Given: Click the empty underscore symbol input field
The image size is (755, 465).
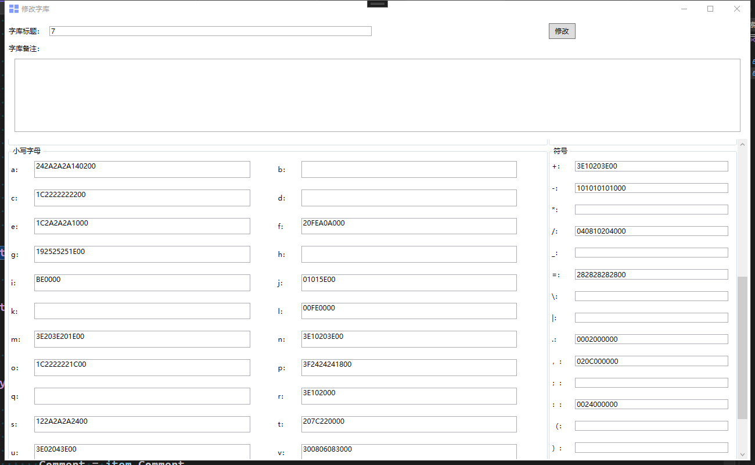Looking at the screenshot, I should coord(652,253).
